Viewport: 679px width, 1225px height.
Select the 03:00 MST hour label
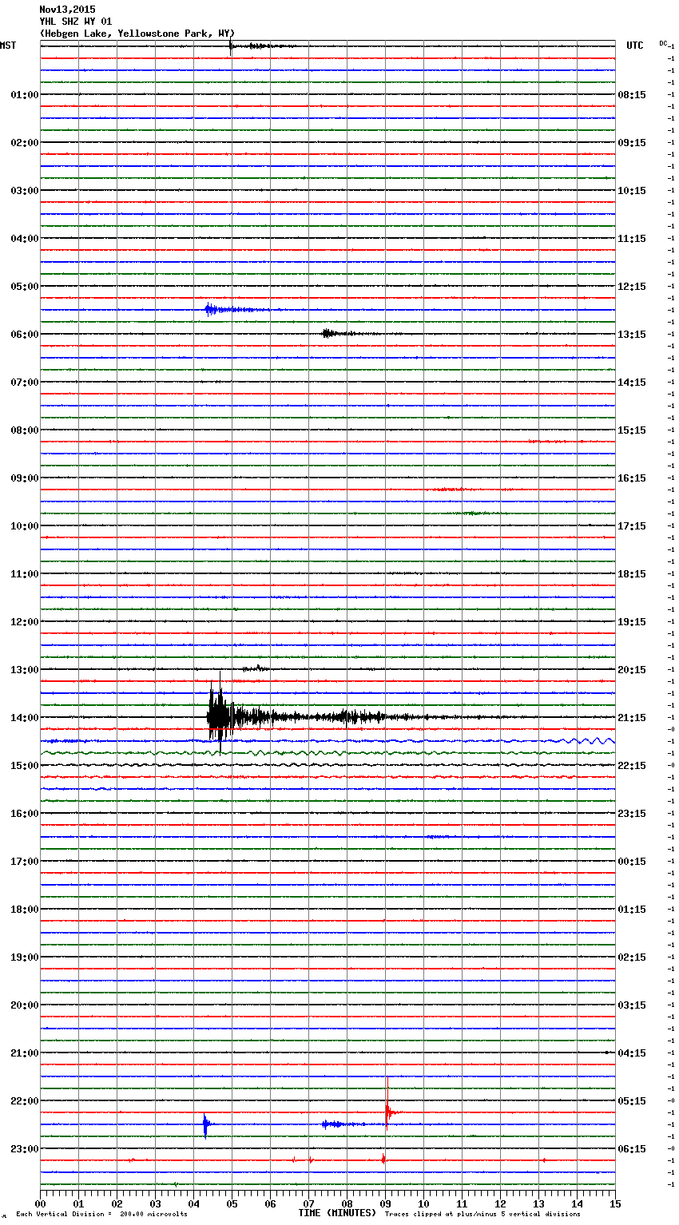(x=25, y=191)
